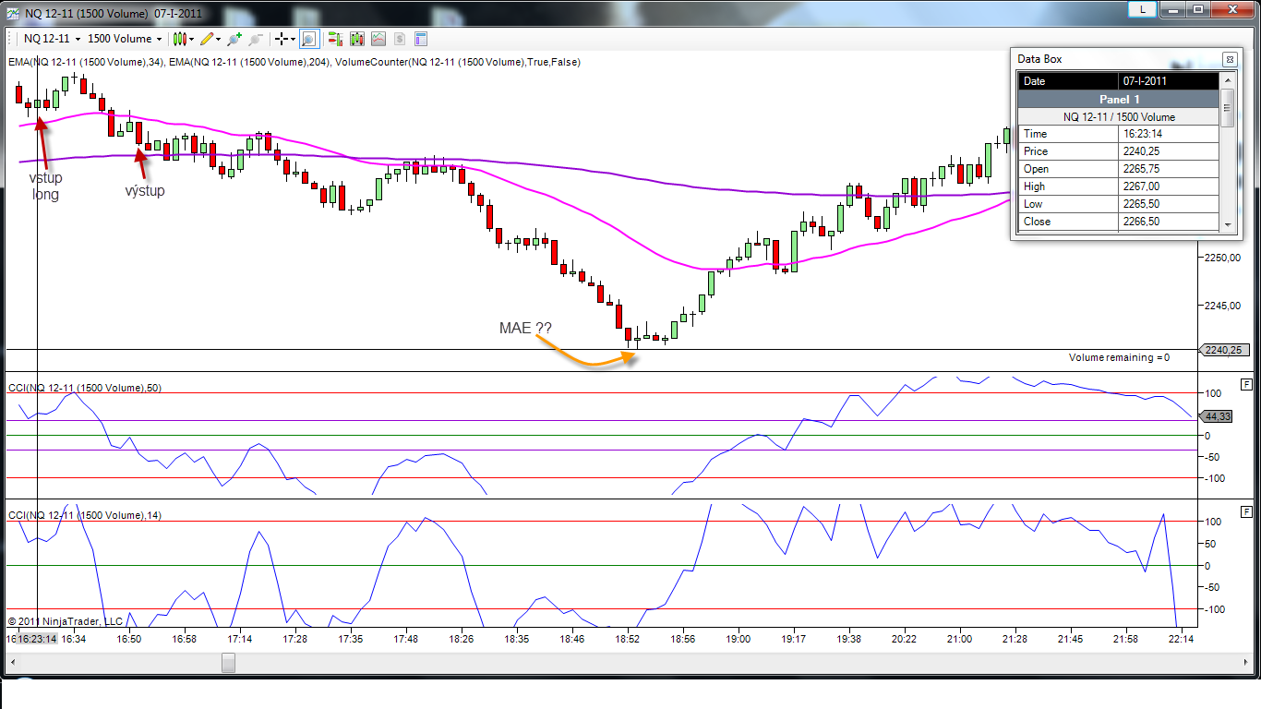Toggle the highlighted Data Box magnifier button
The height and width of the screenshot is (709, 1261).
click(x=308, y=39)
